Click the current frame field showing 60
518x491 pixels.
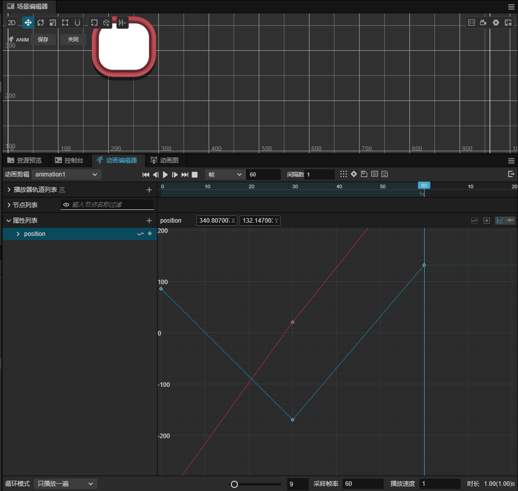pyautogui.click(x=263, y=174)
